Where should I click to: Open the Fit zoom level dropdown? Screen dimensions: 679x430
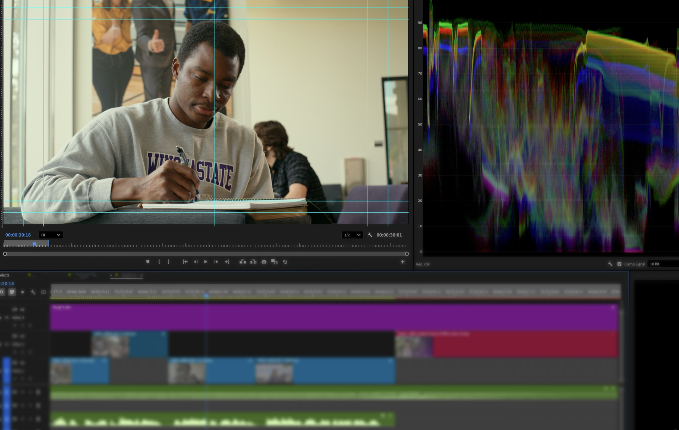[51, 235]
